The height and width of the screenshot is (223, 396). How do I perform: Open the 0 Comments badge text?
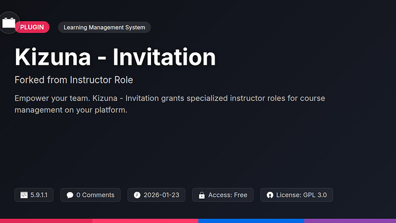coord(95,195)
